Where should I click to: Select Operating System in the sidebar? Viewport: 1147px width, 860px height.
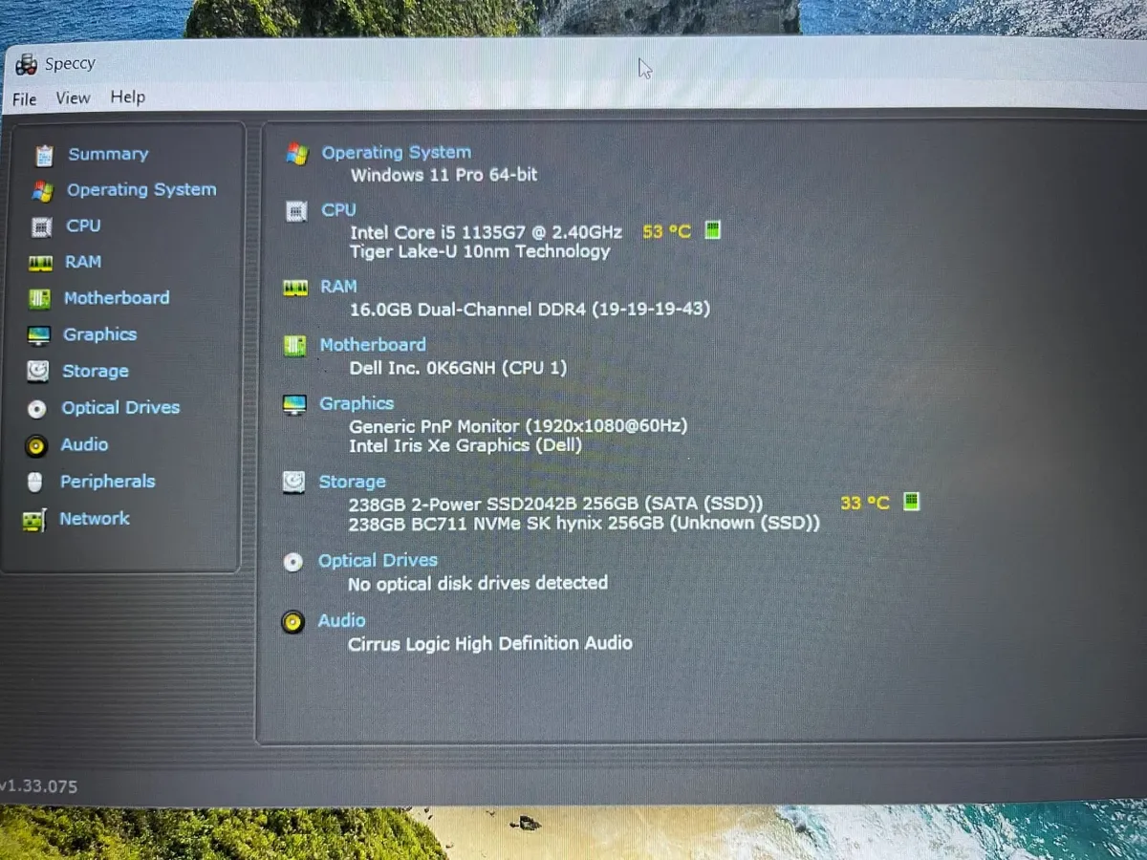141,190
